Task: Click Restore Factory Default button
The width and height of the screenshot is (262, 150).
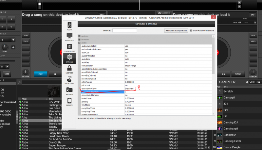Action: click(176, 30)
